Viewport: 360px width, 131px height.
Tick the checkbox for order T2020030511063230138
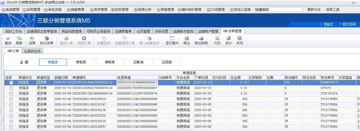pyautogui.click(x=11, y=110)
